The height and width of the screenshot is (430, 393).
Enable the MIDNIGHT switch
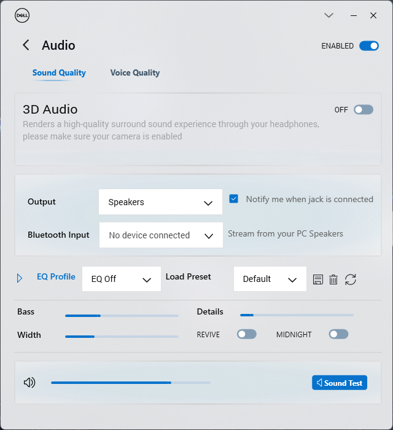tap(338, 334)
